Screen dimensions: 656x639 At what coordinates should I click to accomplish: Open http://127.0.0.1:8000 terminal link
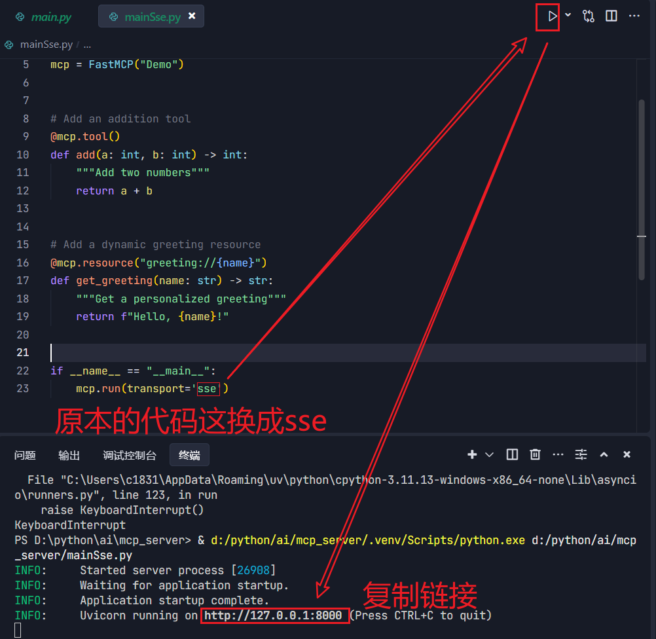point(273,615)
